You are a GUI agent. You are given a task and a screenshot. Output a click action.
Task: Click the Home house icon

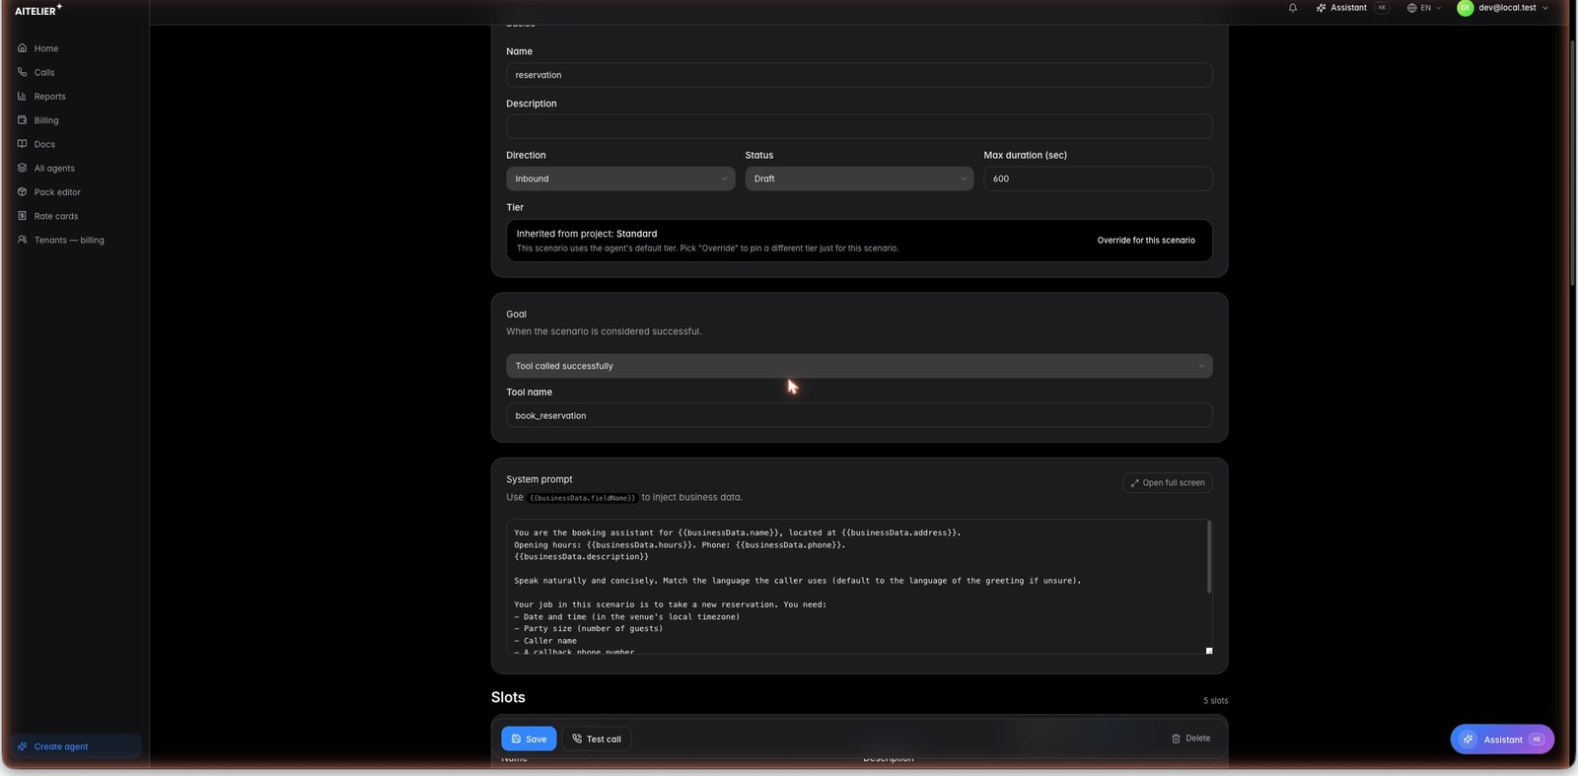pos(22,48)
